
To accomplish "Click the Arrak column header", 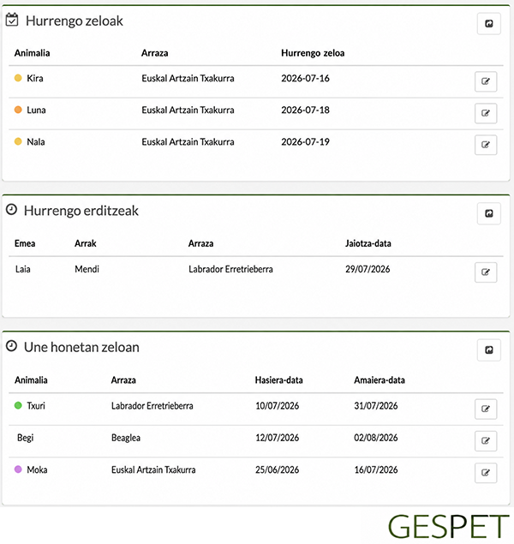I will pos(86,243).
